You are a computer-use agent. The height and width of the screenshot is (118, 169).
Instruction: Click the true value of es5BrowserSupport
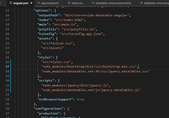pyautogui.click(x=80, y=99)
